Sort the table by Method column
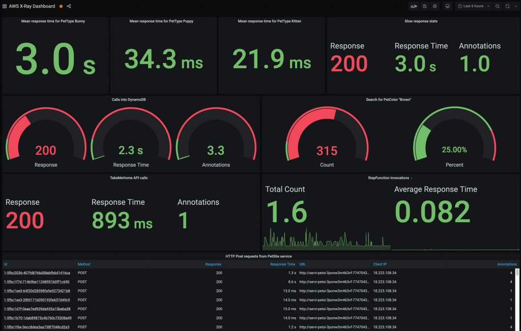This screenshot has height=331, width=521. pyautogui.click(x=84, y=264)
